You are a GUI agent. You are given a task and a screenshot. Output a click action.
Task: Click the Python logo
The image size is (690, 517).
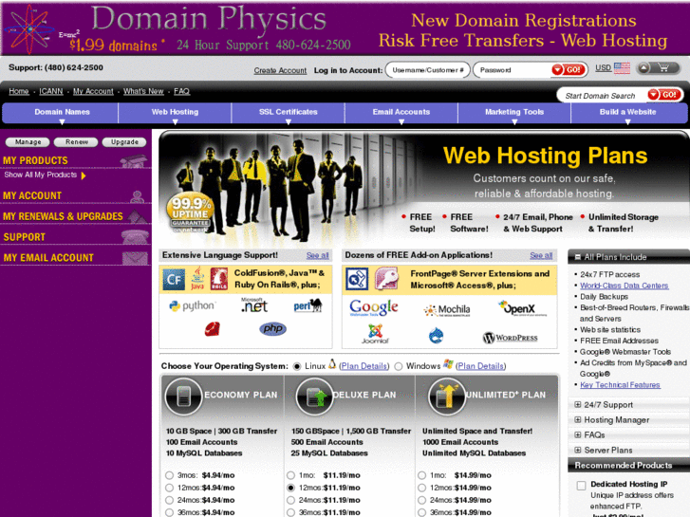(x=193, y=305)
